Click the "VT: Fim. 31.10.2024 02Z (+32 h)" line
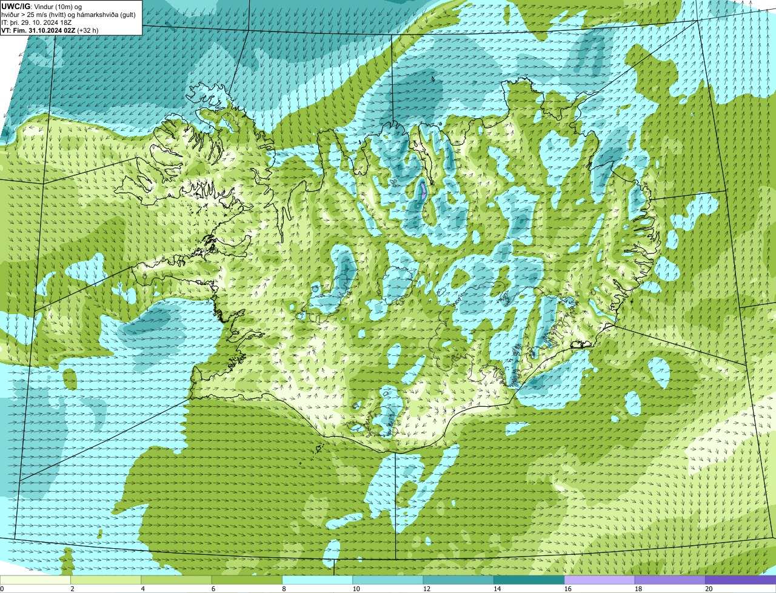This screenshot has width=776, height=593. 50,30
